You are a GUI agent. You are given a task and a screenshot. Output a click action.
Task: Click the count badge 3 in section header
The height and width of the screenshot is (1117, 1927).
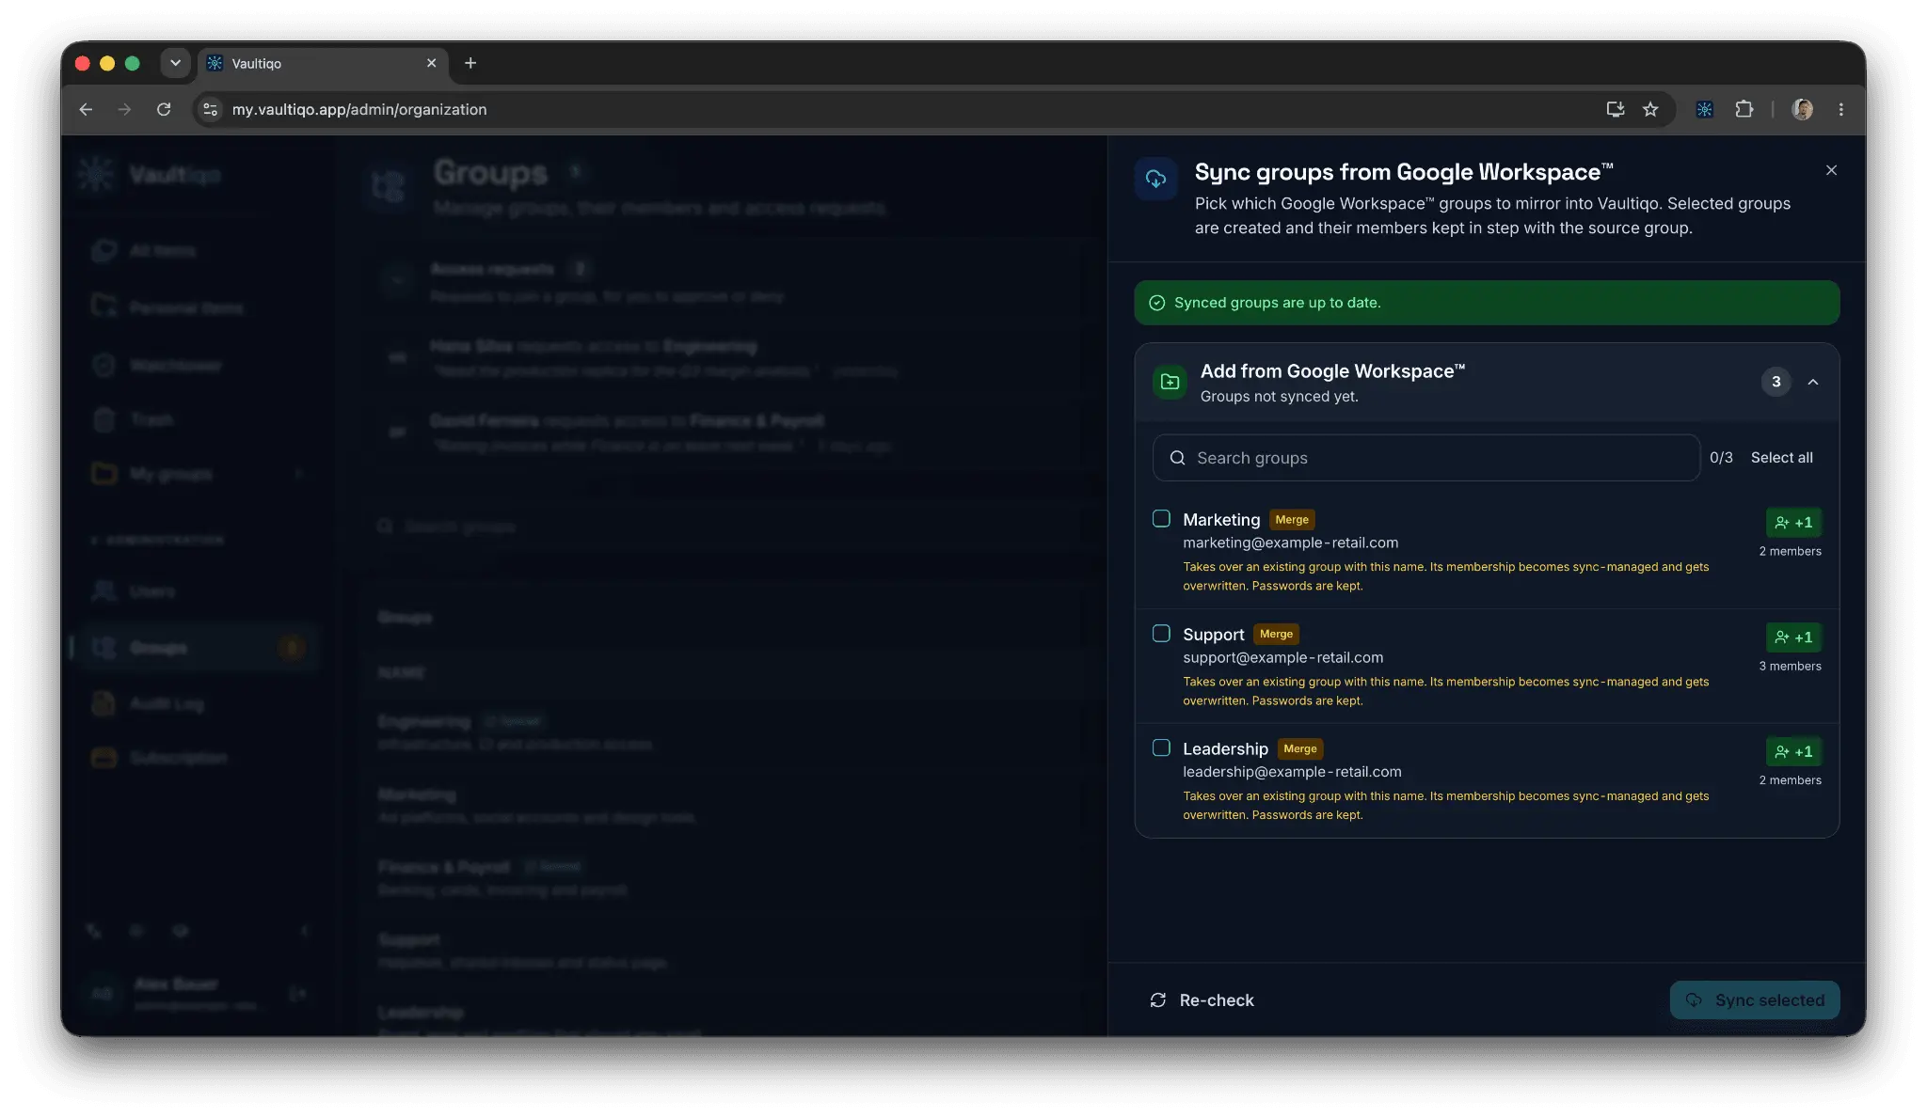(x=1776, y=382)
